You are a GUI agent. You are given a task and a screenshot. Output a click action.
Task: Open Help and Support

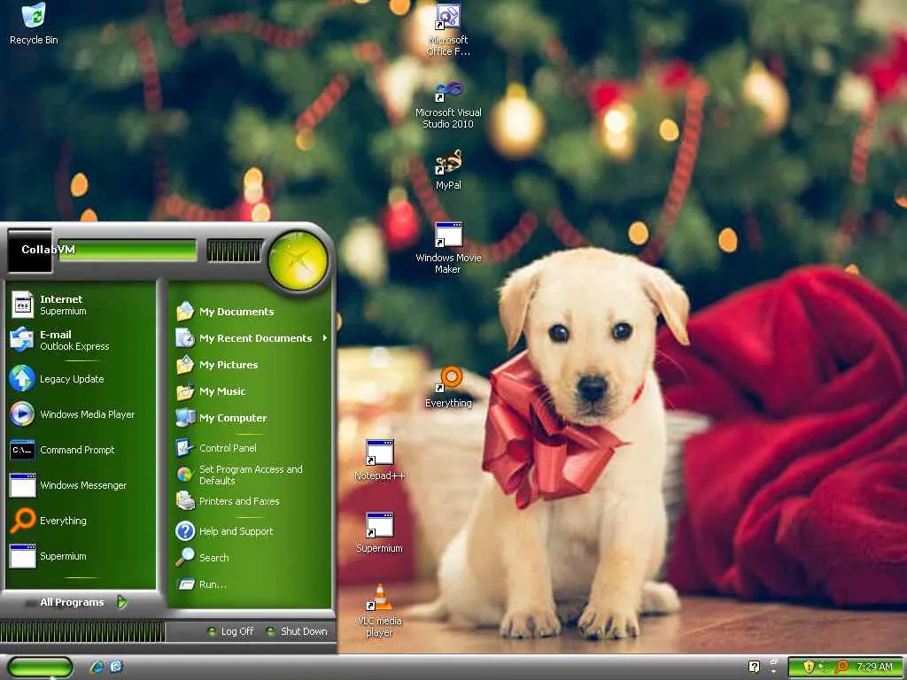tap(251, 531)
